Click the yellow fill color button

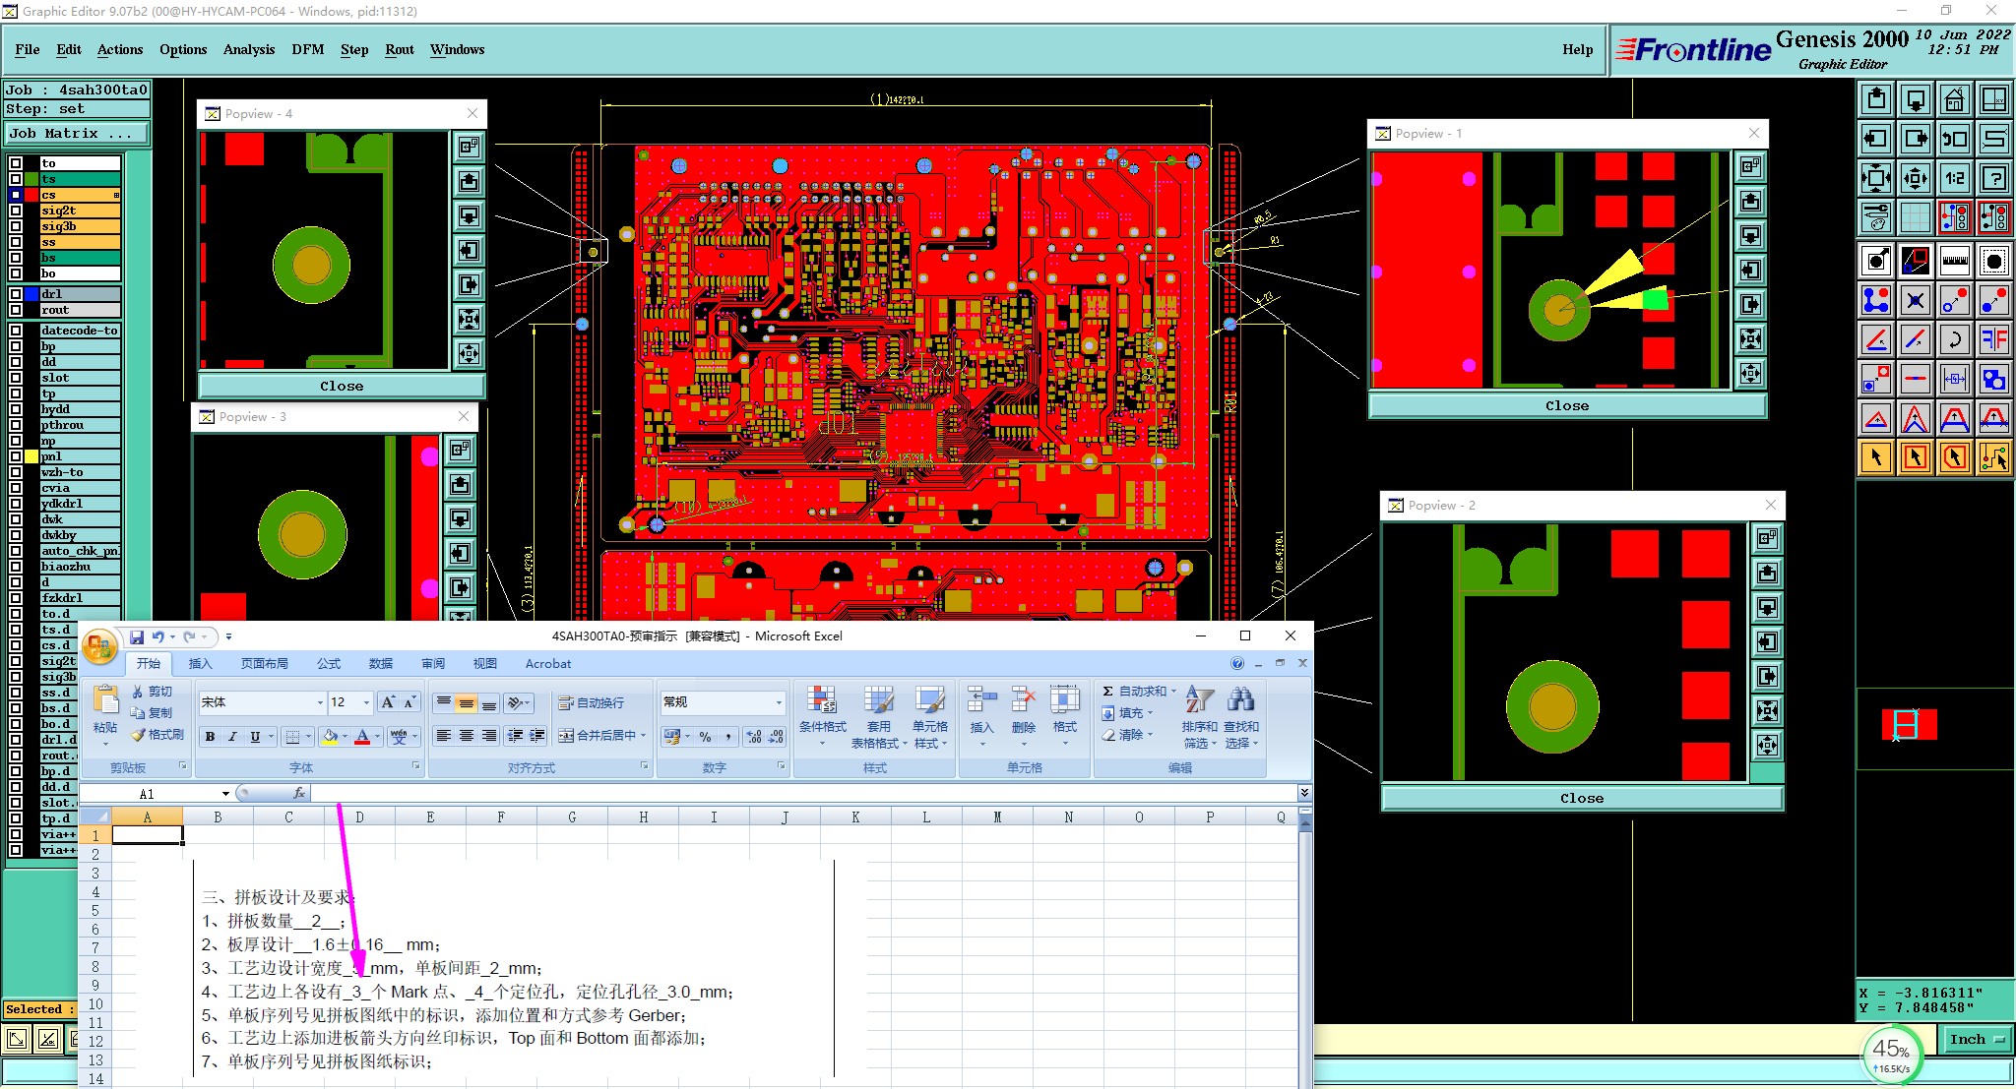pyautogui.click(x=331, y=737)
